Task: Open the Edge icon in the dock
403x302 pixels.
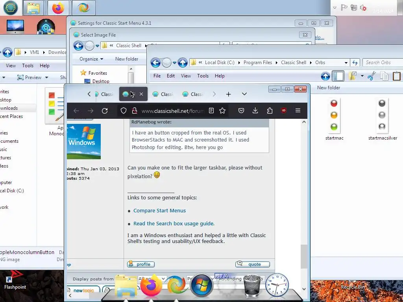Action: click(x=176, y=285)
